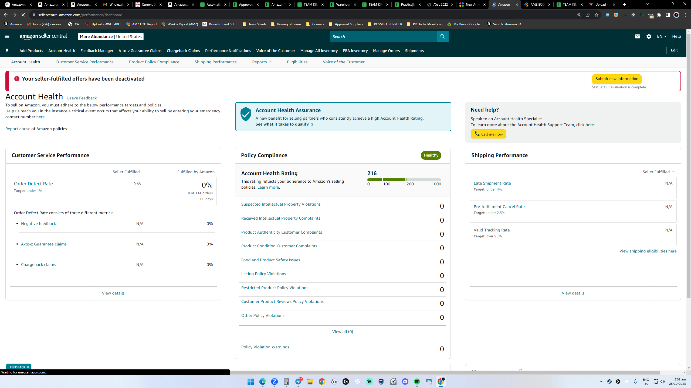Screen dimensions: 691x388
Task: Open the Add Products menu item
Action: point(31,51)
